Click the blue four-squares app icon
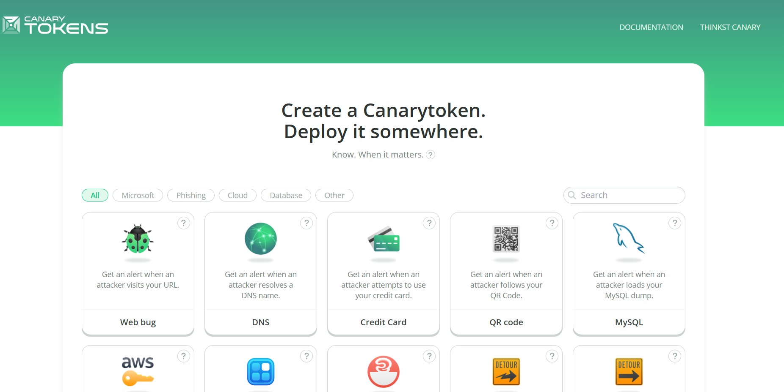The image size is (784, 392). 261,372
